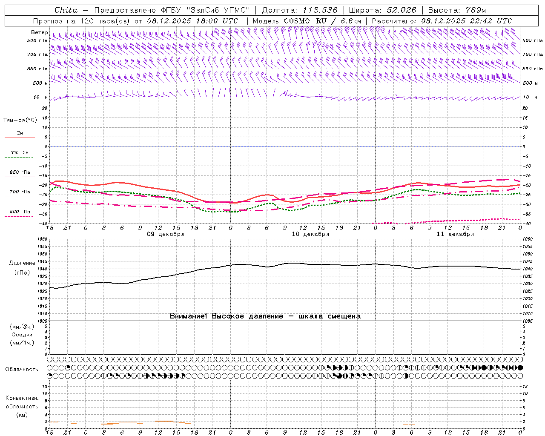Click the '10 декабря' date label
The width and height of the screenshot is (545, 436).
pos(310,234)
